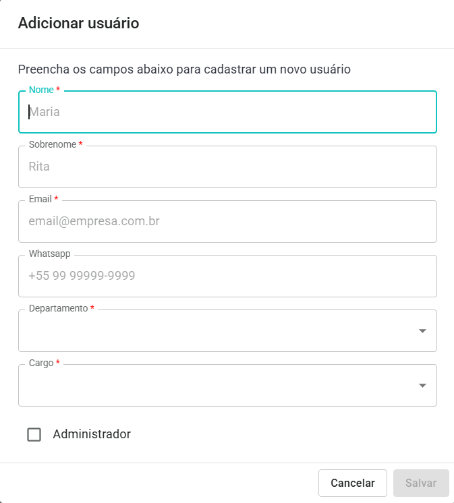Focus the Nome input with Maria placeholder

227,112
